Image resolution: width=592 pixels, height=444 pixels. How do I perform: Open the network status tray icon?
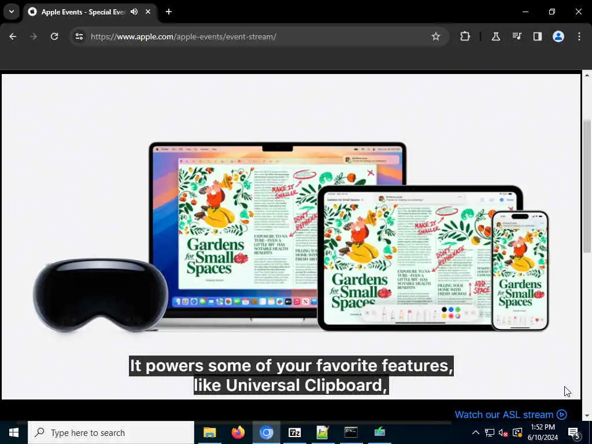pos(490,432)
